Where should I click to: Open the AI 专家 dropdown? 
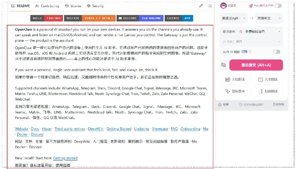(x=251, y=42)
